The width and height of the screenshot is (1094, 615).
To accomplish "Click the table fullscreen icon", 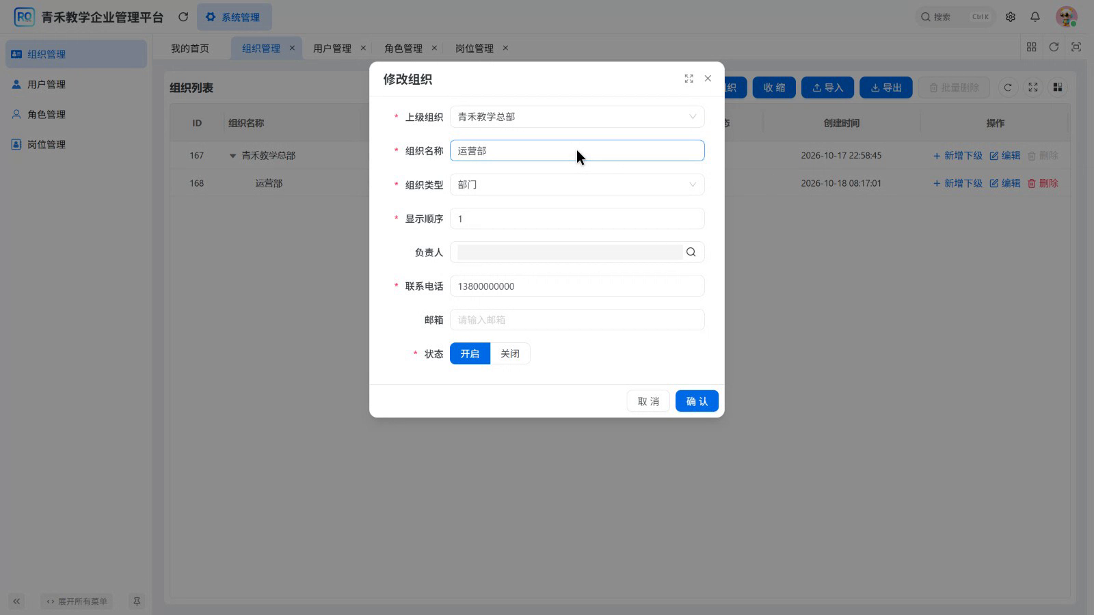I will pyautogui.click(x=1033, y=87).
